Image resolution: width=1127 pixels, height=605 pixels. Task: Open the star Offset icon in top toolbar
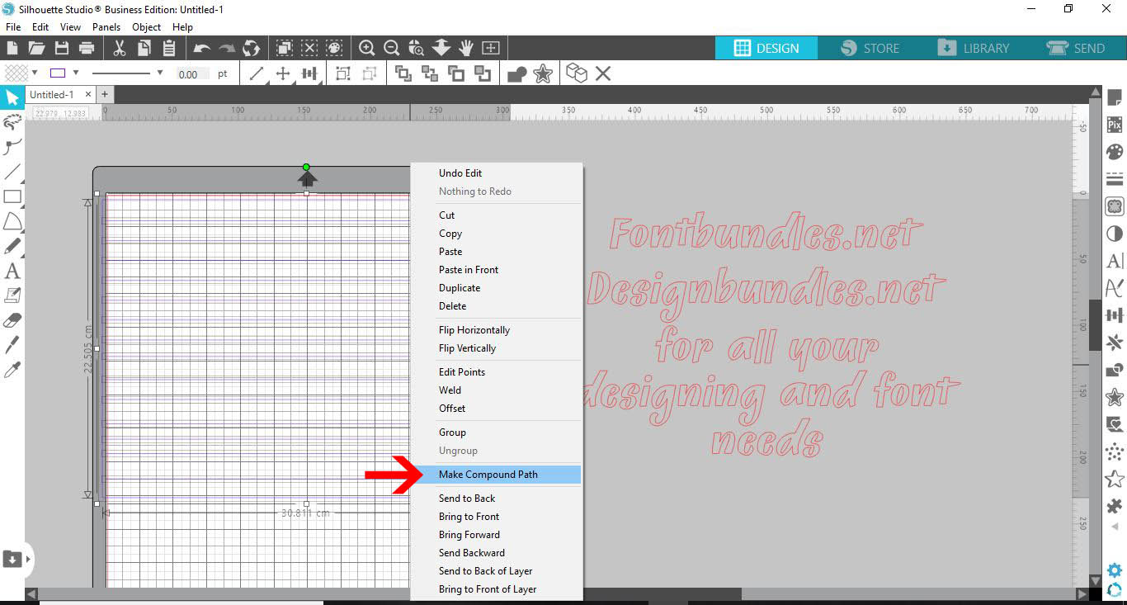tap(543, 74)
